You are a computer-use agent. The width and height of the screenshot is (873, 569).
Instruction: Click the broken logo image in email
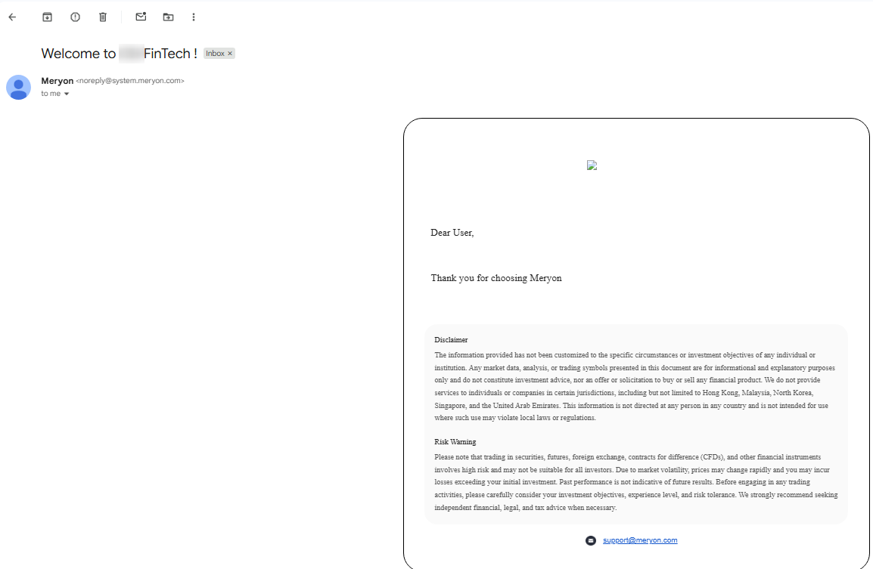592,165
